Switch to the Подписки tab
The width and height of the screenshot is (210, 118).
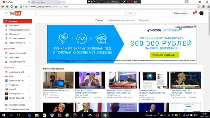[144, 20]
